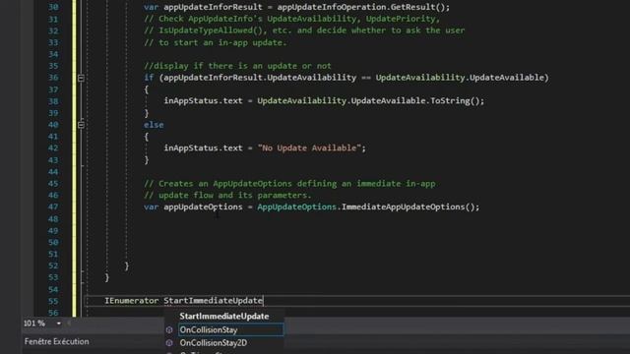Viewport: 630px width, 354px height.
Task: Click the comment "//display if there is an update or not"
Action: point(237,66)
